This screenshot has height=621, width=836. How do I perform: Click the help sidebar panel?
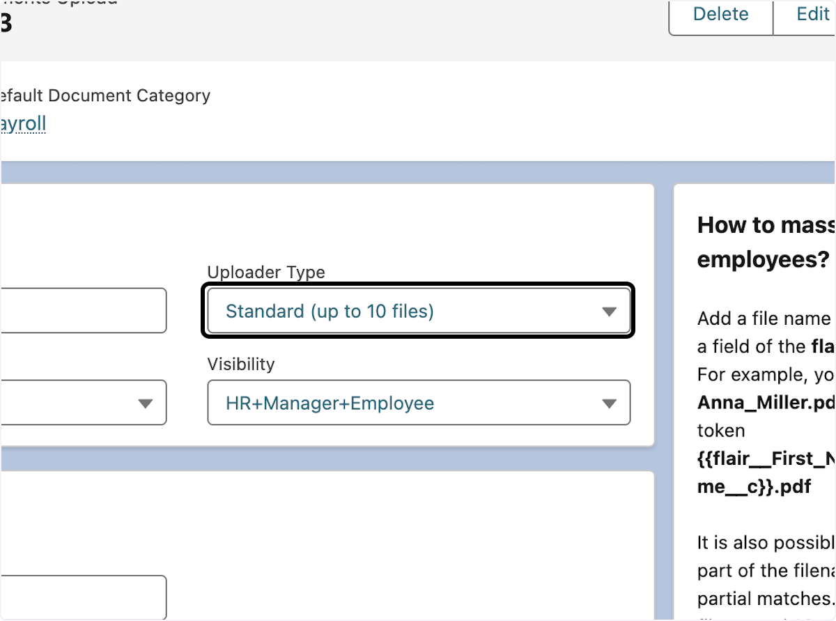pyautogui.click(x=759, y=418)
